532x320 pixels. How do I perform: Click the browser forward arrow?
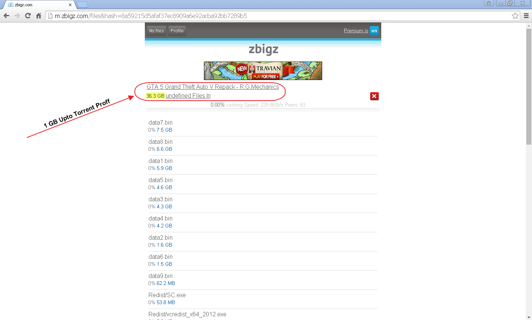tap(17, 16)
